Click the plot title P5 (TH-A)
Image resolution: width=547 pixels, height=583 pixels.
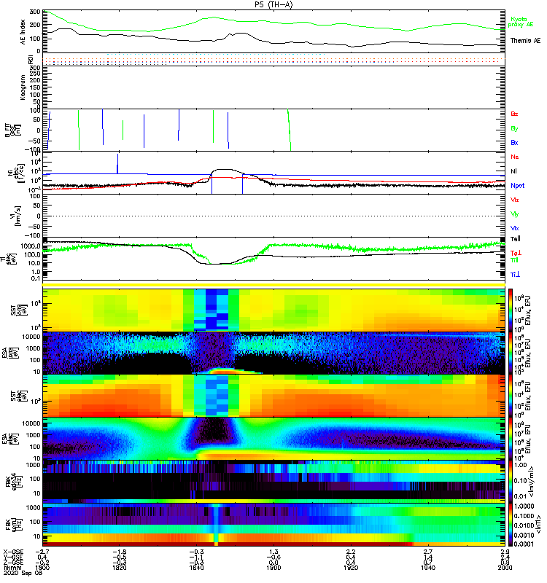273,4
